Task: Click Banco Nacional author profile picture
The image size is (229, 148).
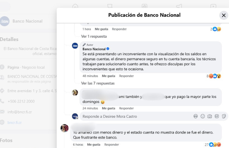Action: pyautogui.click(x=75, y=46)
